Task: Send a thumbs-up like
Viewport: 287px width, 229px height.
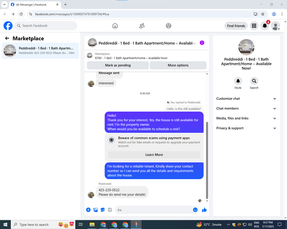Action: point(204,210)
